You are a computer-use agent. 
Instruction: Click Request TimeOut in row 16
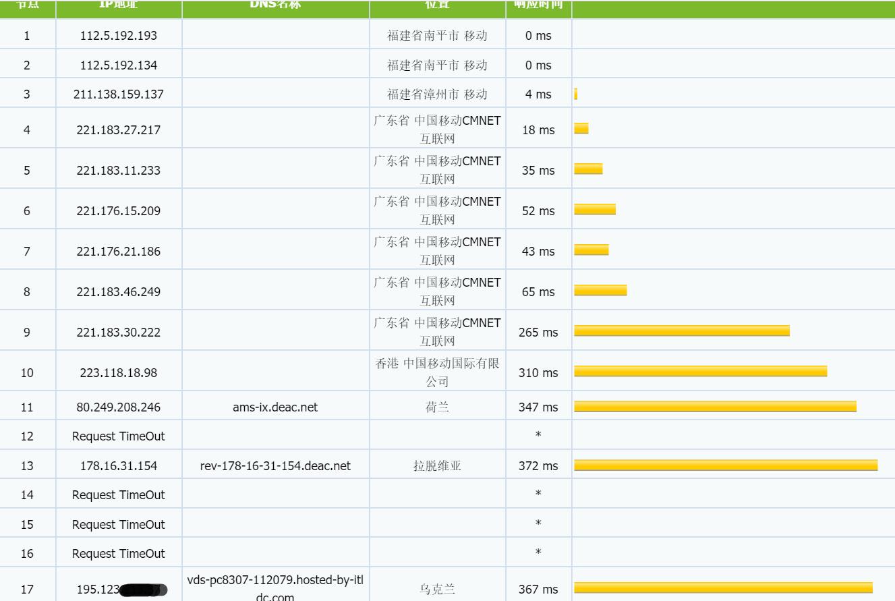click(119, 554)
